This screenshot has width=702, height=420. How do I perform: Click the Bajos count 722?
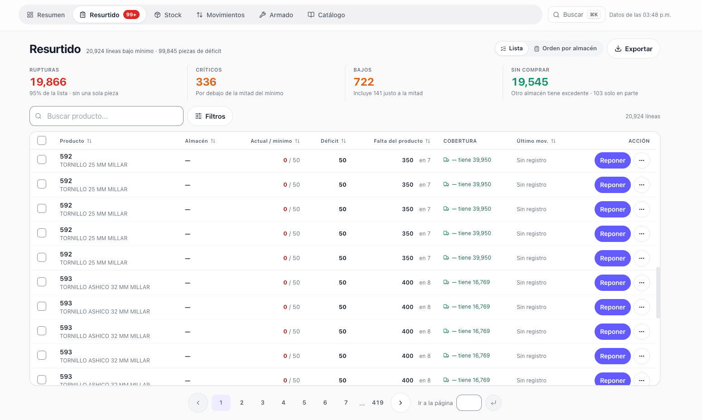pyautogui.click(x=364, y=82)
